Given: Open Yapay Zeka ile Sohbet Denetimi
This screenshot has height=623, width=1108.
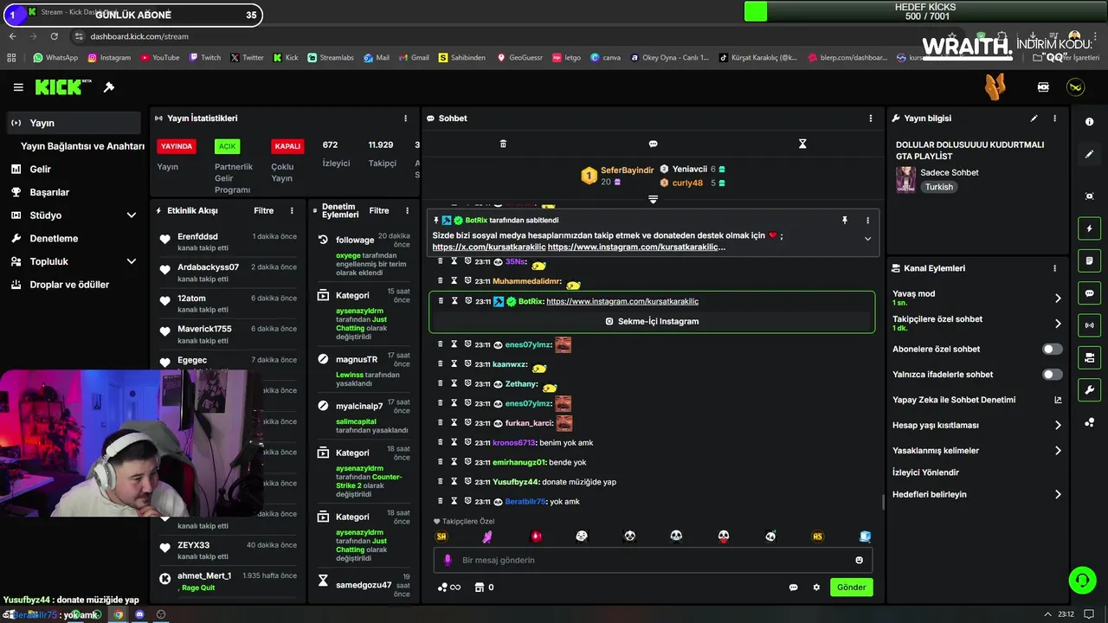Looking at the screenshot, I should (x=976, y=400).
